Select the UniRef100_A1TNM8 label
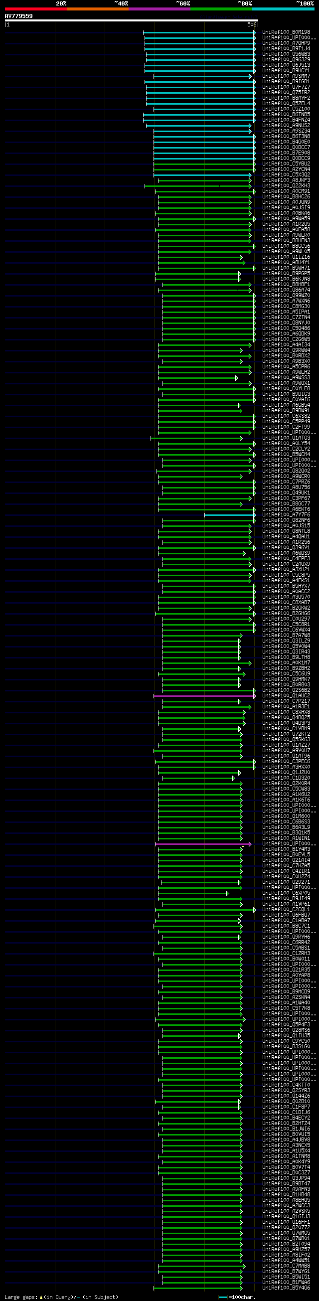The width and height of the screenshot is (319, 1301). [286, 1156]
